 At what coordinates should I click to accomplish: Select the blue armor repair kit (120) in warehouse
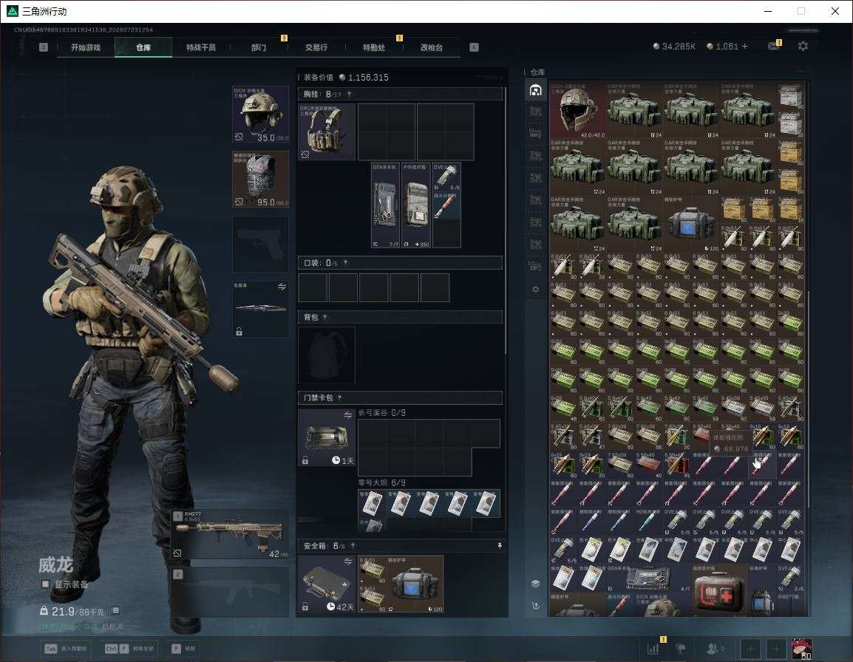point(691,224)
